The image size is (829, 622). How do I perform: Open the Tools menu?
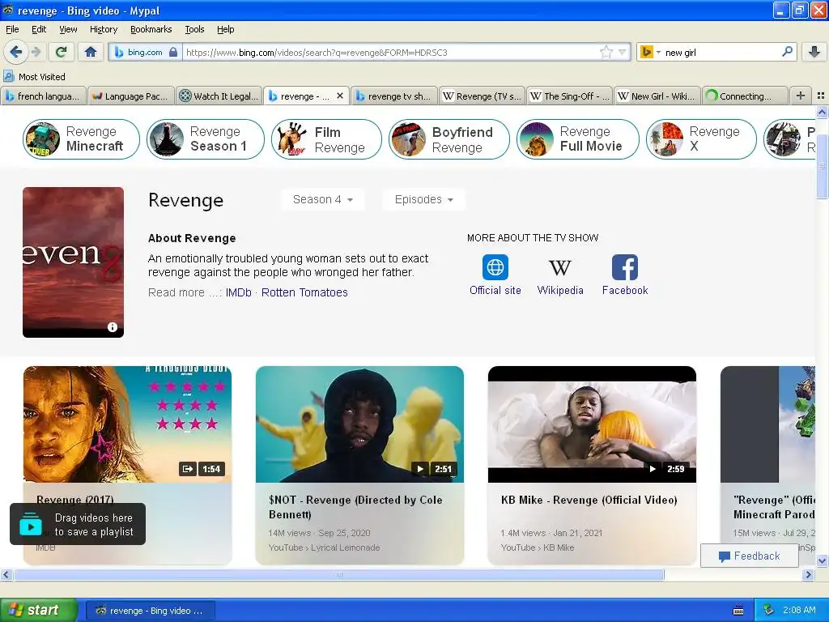click(x=194, y=29)
